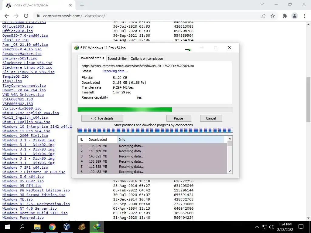Open the chest-shaped taskbar app icon

click(x=82, y=227)
